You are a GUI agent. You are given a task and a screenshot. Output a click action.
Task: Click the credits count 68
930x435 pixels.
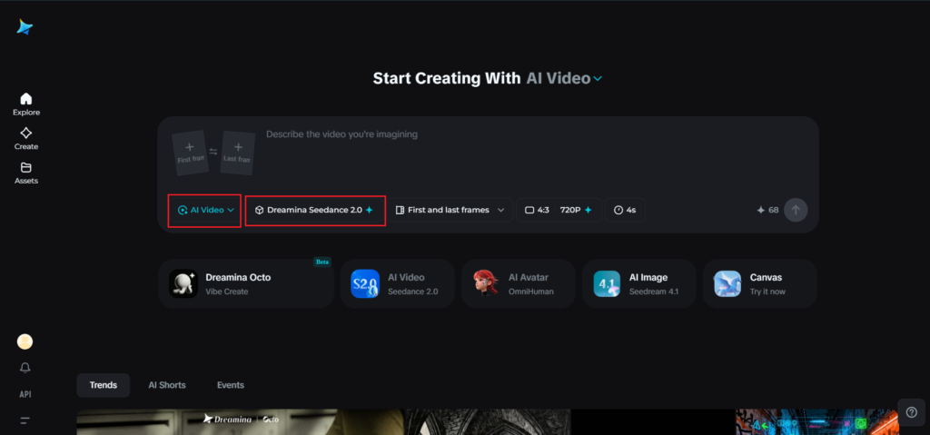[767, 210]
